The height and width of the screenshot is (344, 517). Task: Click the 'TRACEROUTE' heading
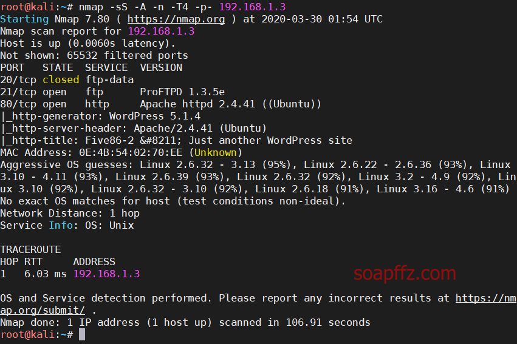click(x=30, y=249)
